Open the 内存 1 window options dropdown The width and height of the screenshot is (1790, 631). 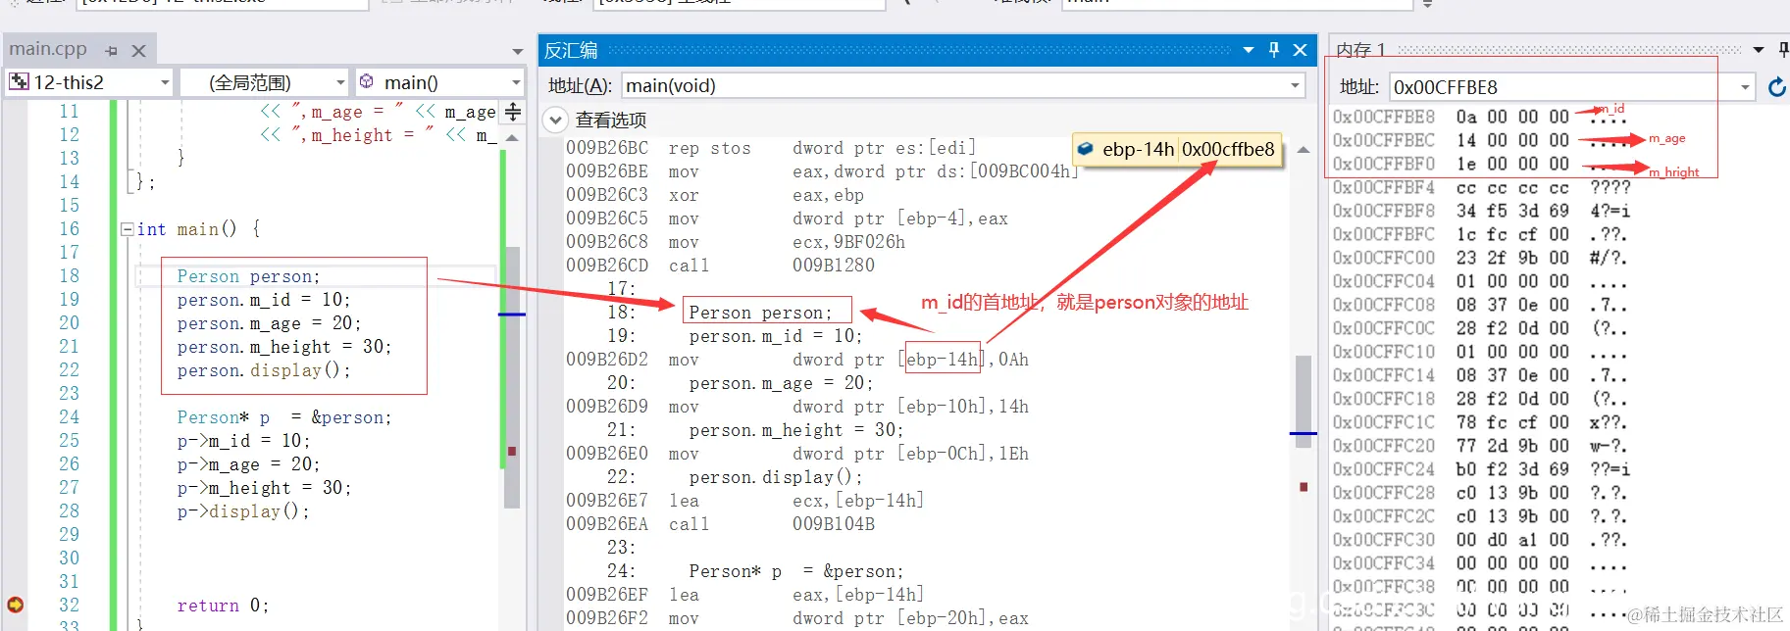pyautogui.click(x=1759, y=50)
